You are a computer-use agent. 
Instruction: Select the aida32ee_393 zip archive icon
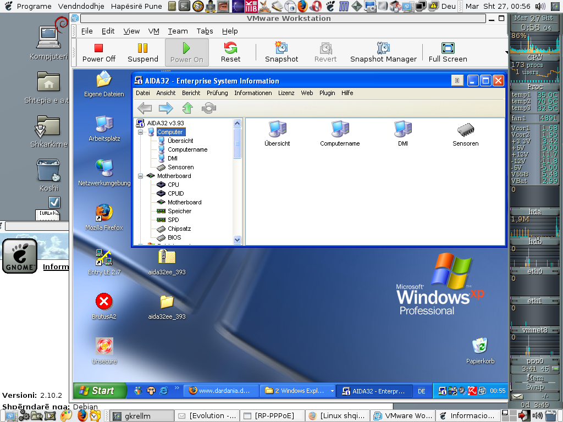[167, 262]
